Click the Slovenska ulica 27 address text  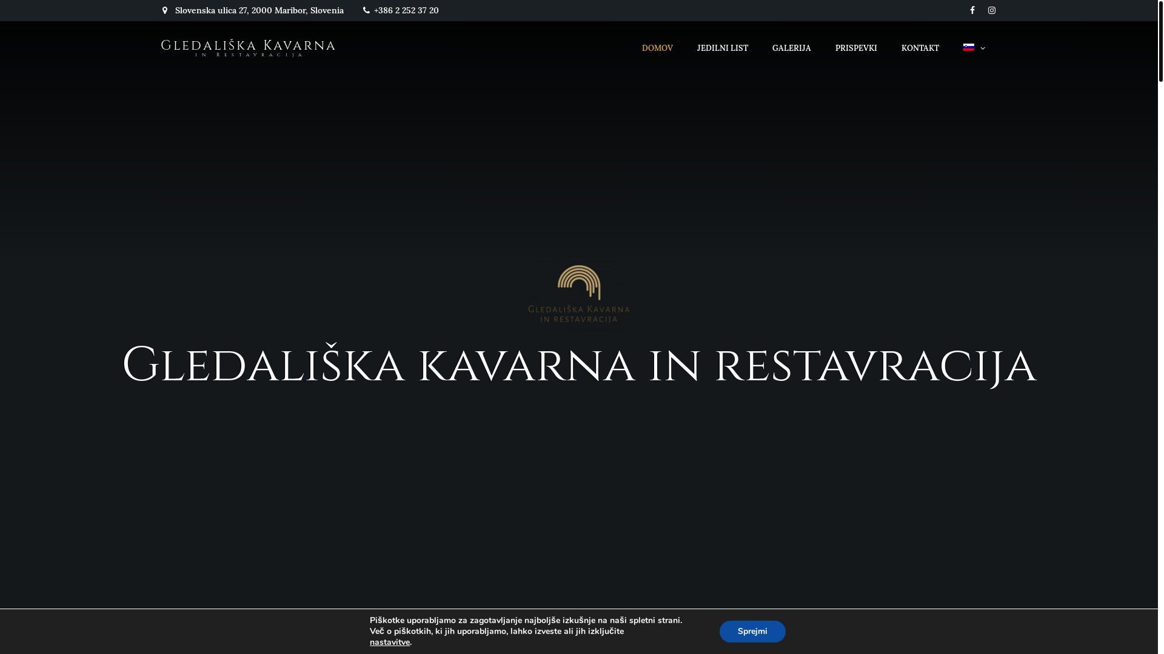tap(259, 10)
